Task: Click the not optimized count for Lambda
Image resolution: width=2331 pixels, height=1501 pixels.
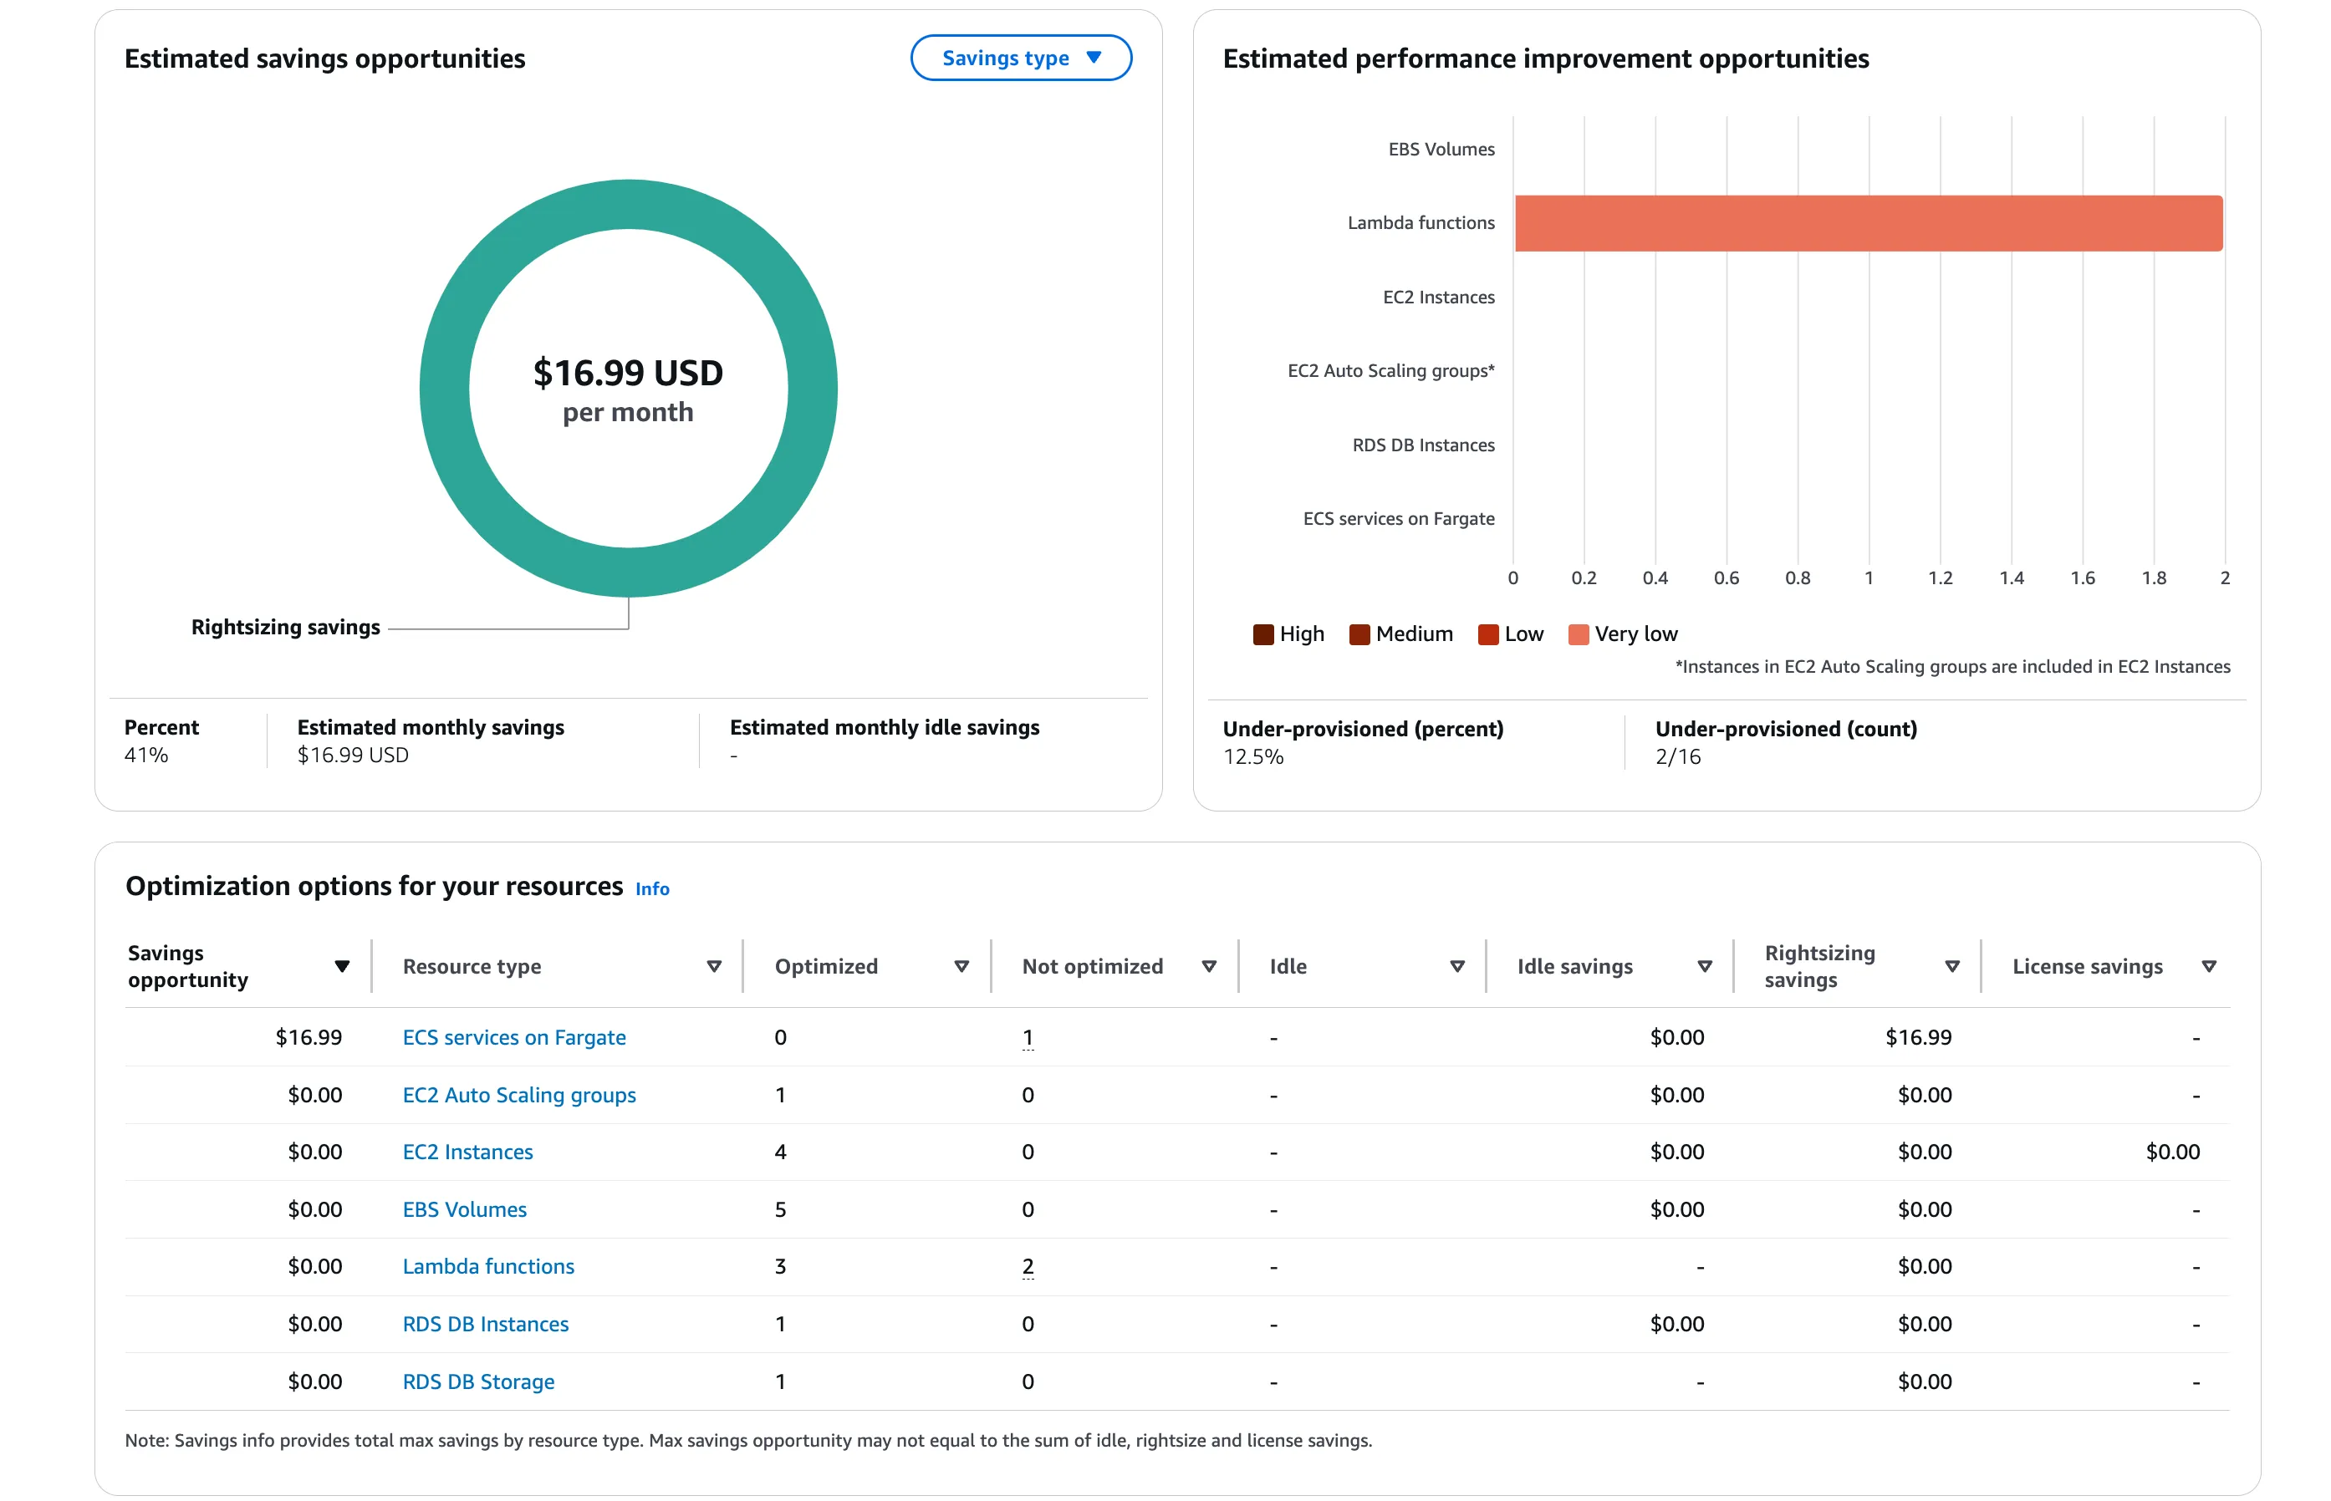Action: pos(1028,1266)
